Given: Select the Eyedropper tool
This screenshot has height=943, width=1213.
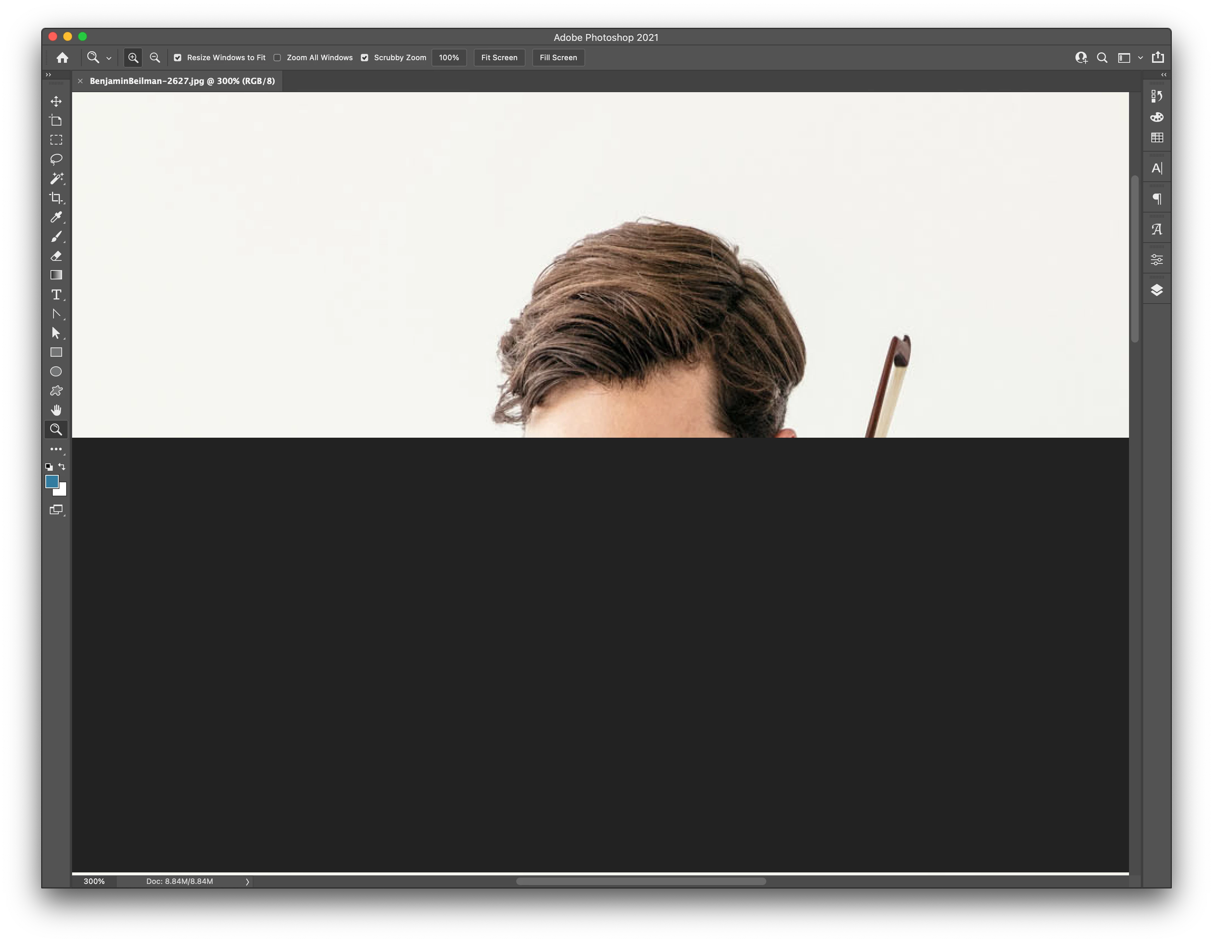Looking at the screenshot, I should [x=56, y=217].
